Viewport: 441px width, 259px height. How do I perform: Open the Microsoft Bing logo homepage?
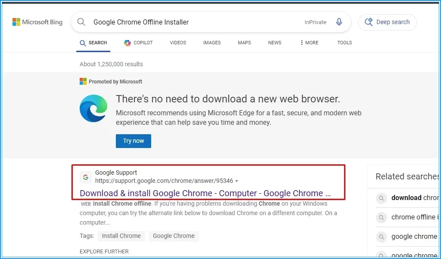pos(37,22)
